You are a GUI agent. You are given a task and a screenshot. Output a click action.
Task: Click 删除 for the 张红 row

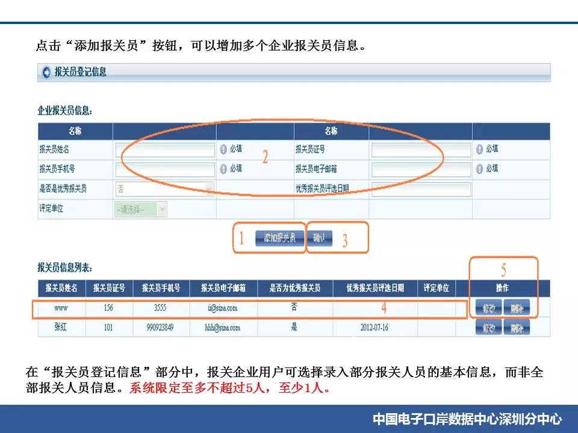tap(517, 328)
